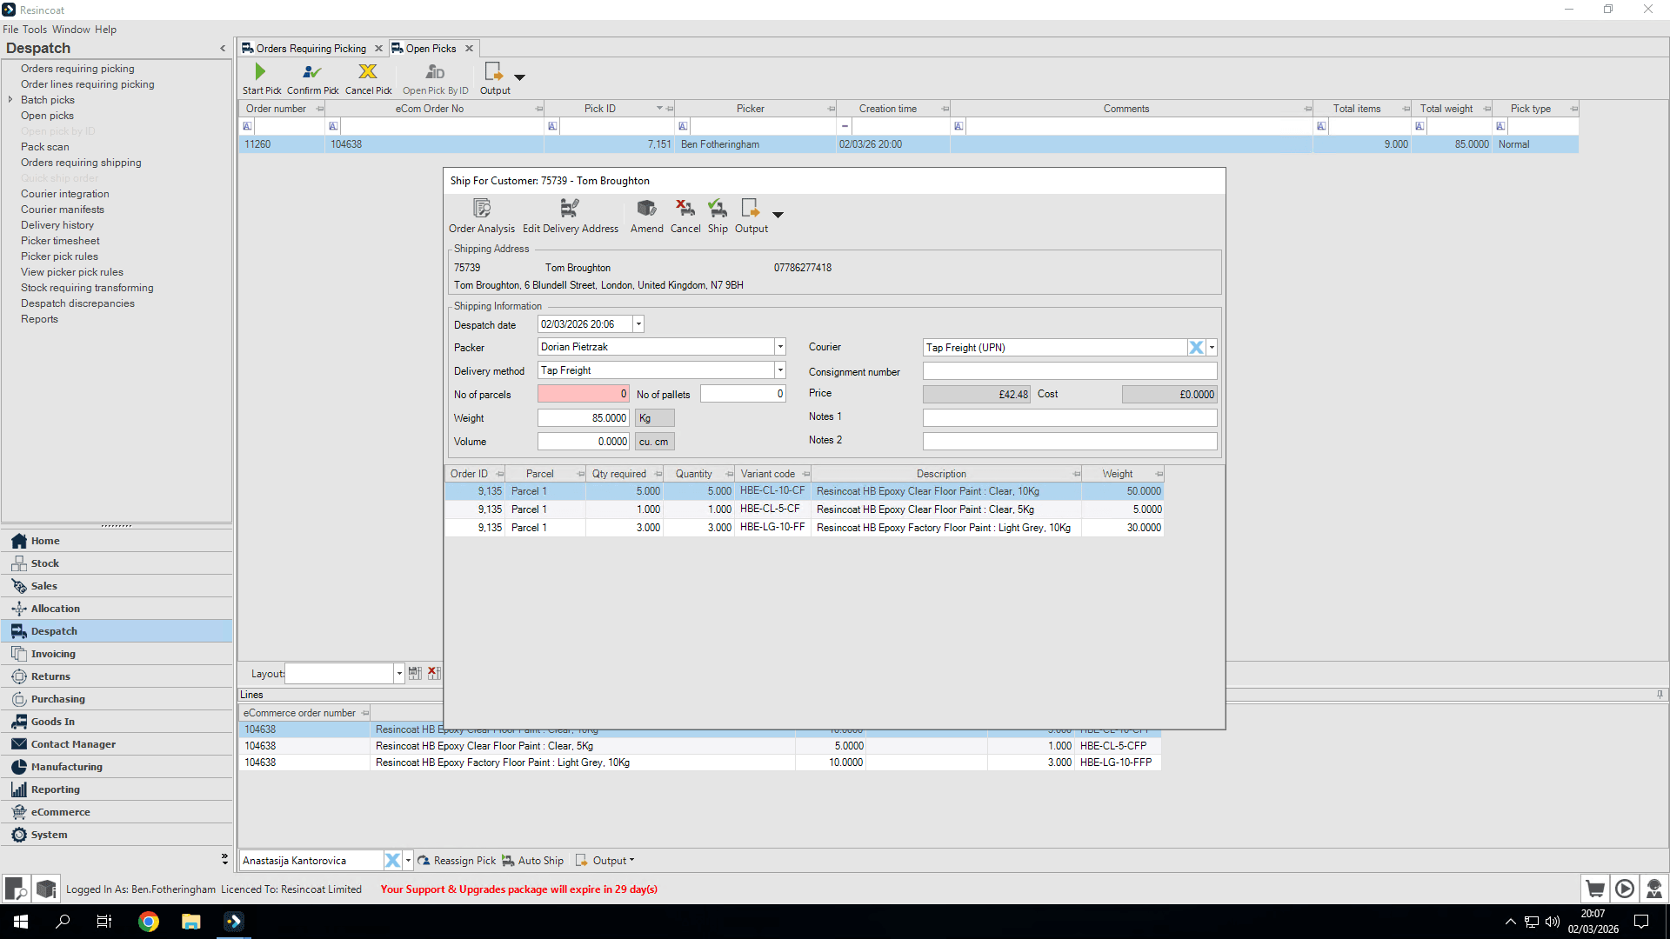
Task: Open the Stock module in navigation
Action: (117, 563)
